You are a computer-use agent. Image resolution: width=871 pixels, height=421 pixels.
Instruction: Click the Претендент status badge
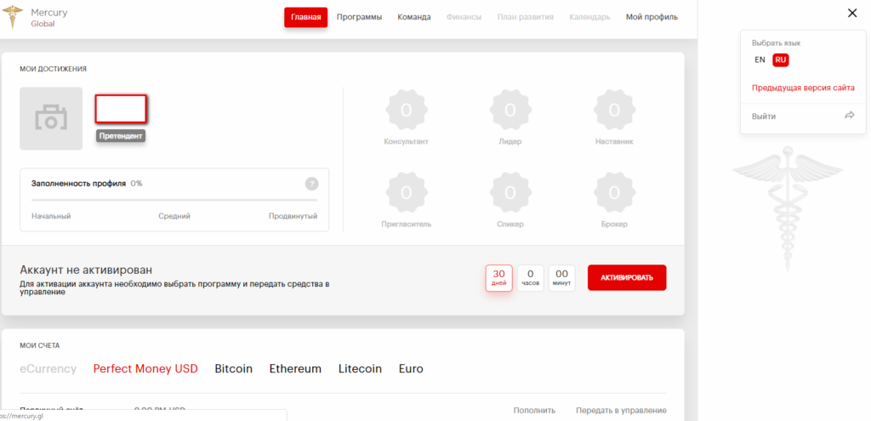coord(121,136)
